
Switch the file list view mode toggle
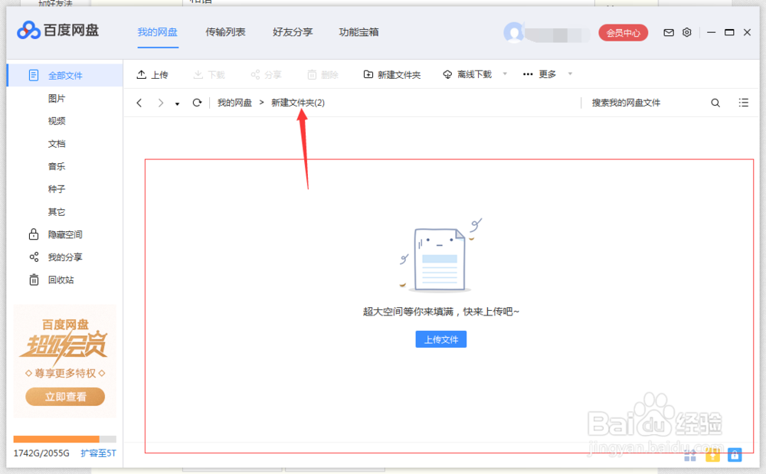point(743,102)
